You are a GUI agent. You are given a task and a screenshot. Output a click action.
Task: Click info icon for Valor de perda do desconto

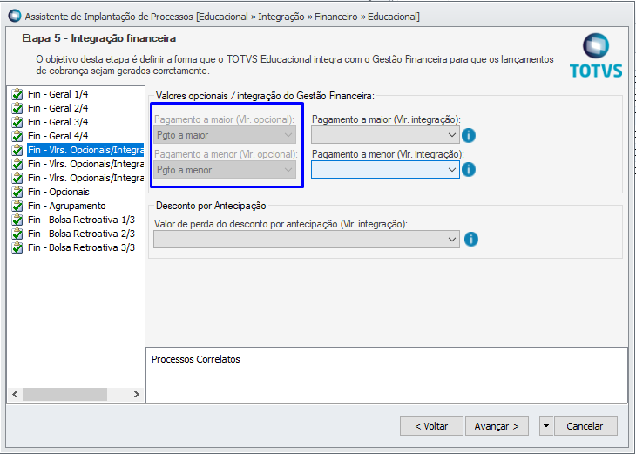click(471, 240)
